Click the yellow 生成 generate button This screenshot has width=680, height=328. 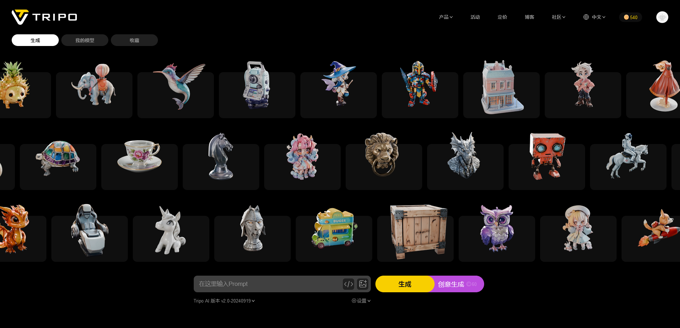(x=405, y=284)
